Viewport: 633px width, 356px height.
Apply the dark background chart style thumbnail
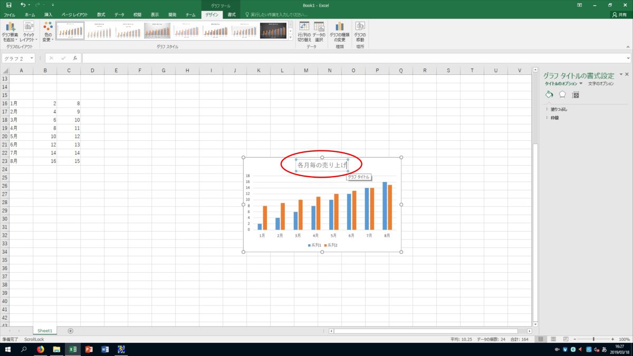(273, 31)
